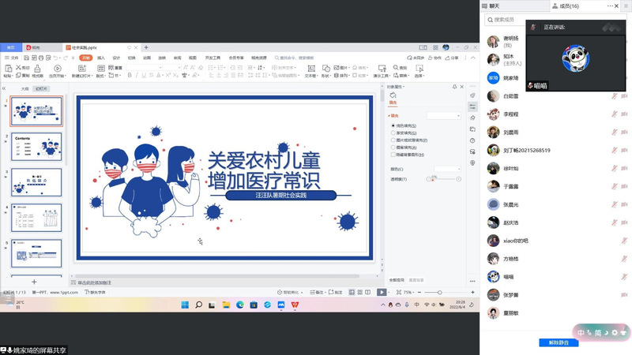The height and width of the screenshot is (355, 632).
Task: Open the fill preset dropdown
Action: coord(444,115)
